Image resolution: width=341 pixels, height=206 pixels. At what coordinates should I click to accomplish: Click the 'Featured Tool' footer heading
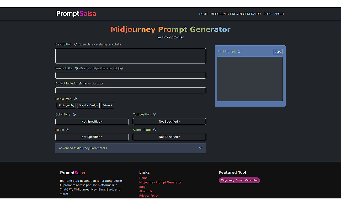point(232,172)
